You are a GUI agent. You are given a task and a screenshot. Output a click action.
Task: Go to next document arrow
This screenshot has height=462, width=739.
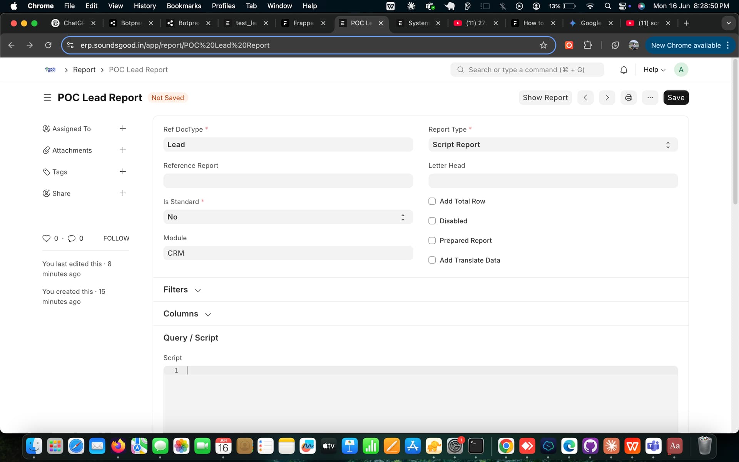pyautogui.click(x=607, y=98)
